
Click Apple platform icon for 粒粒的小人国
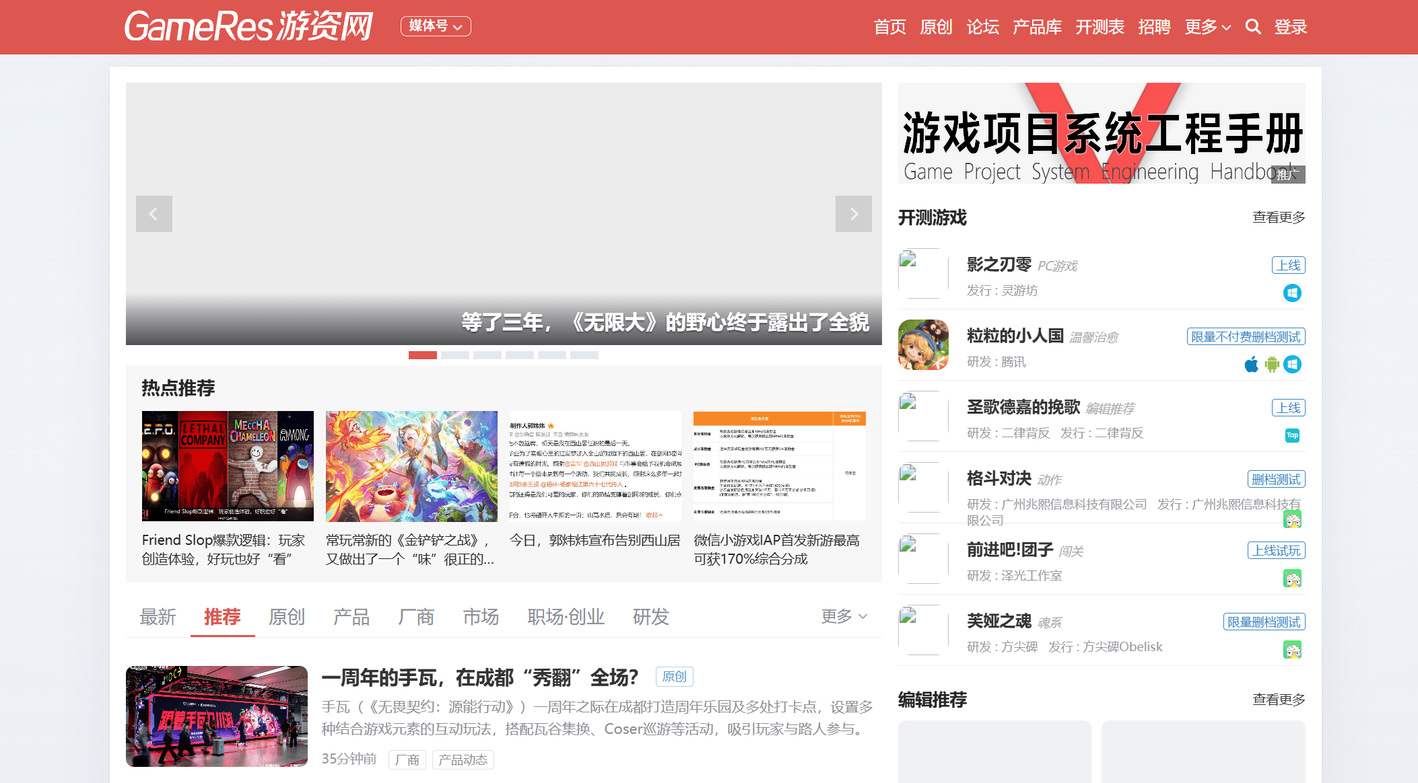click(x=1252, y=364)
